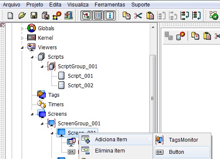Image resolution: width=220 pixels, height=159 pixels.
Task: Open the Ferramentas menu
Action: click(x=110, y=5)
